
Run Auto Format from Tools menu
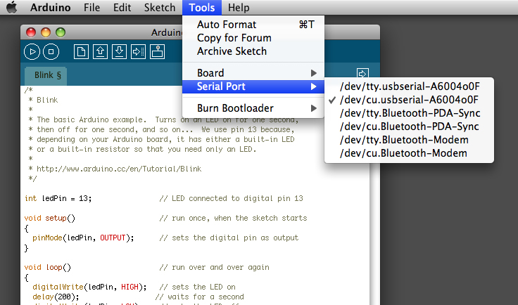227,25
